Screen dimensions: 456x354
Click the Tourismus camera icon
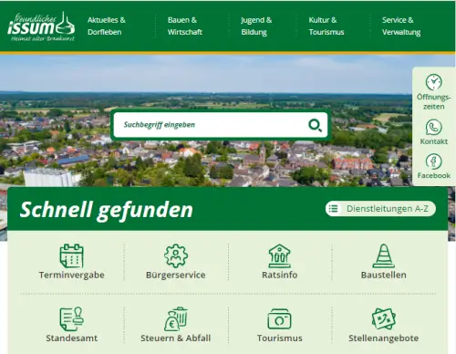click(x=279, y=319)
